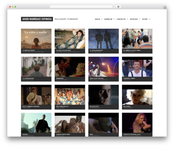Viewport: 174px width, 147px height.
Task: Open the El amor a los 20 años thumbnail
Action: [137, 39]
